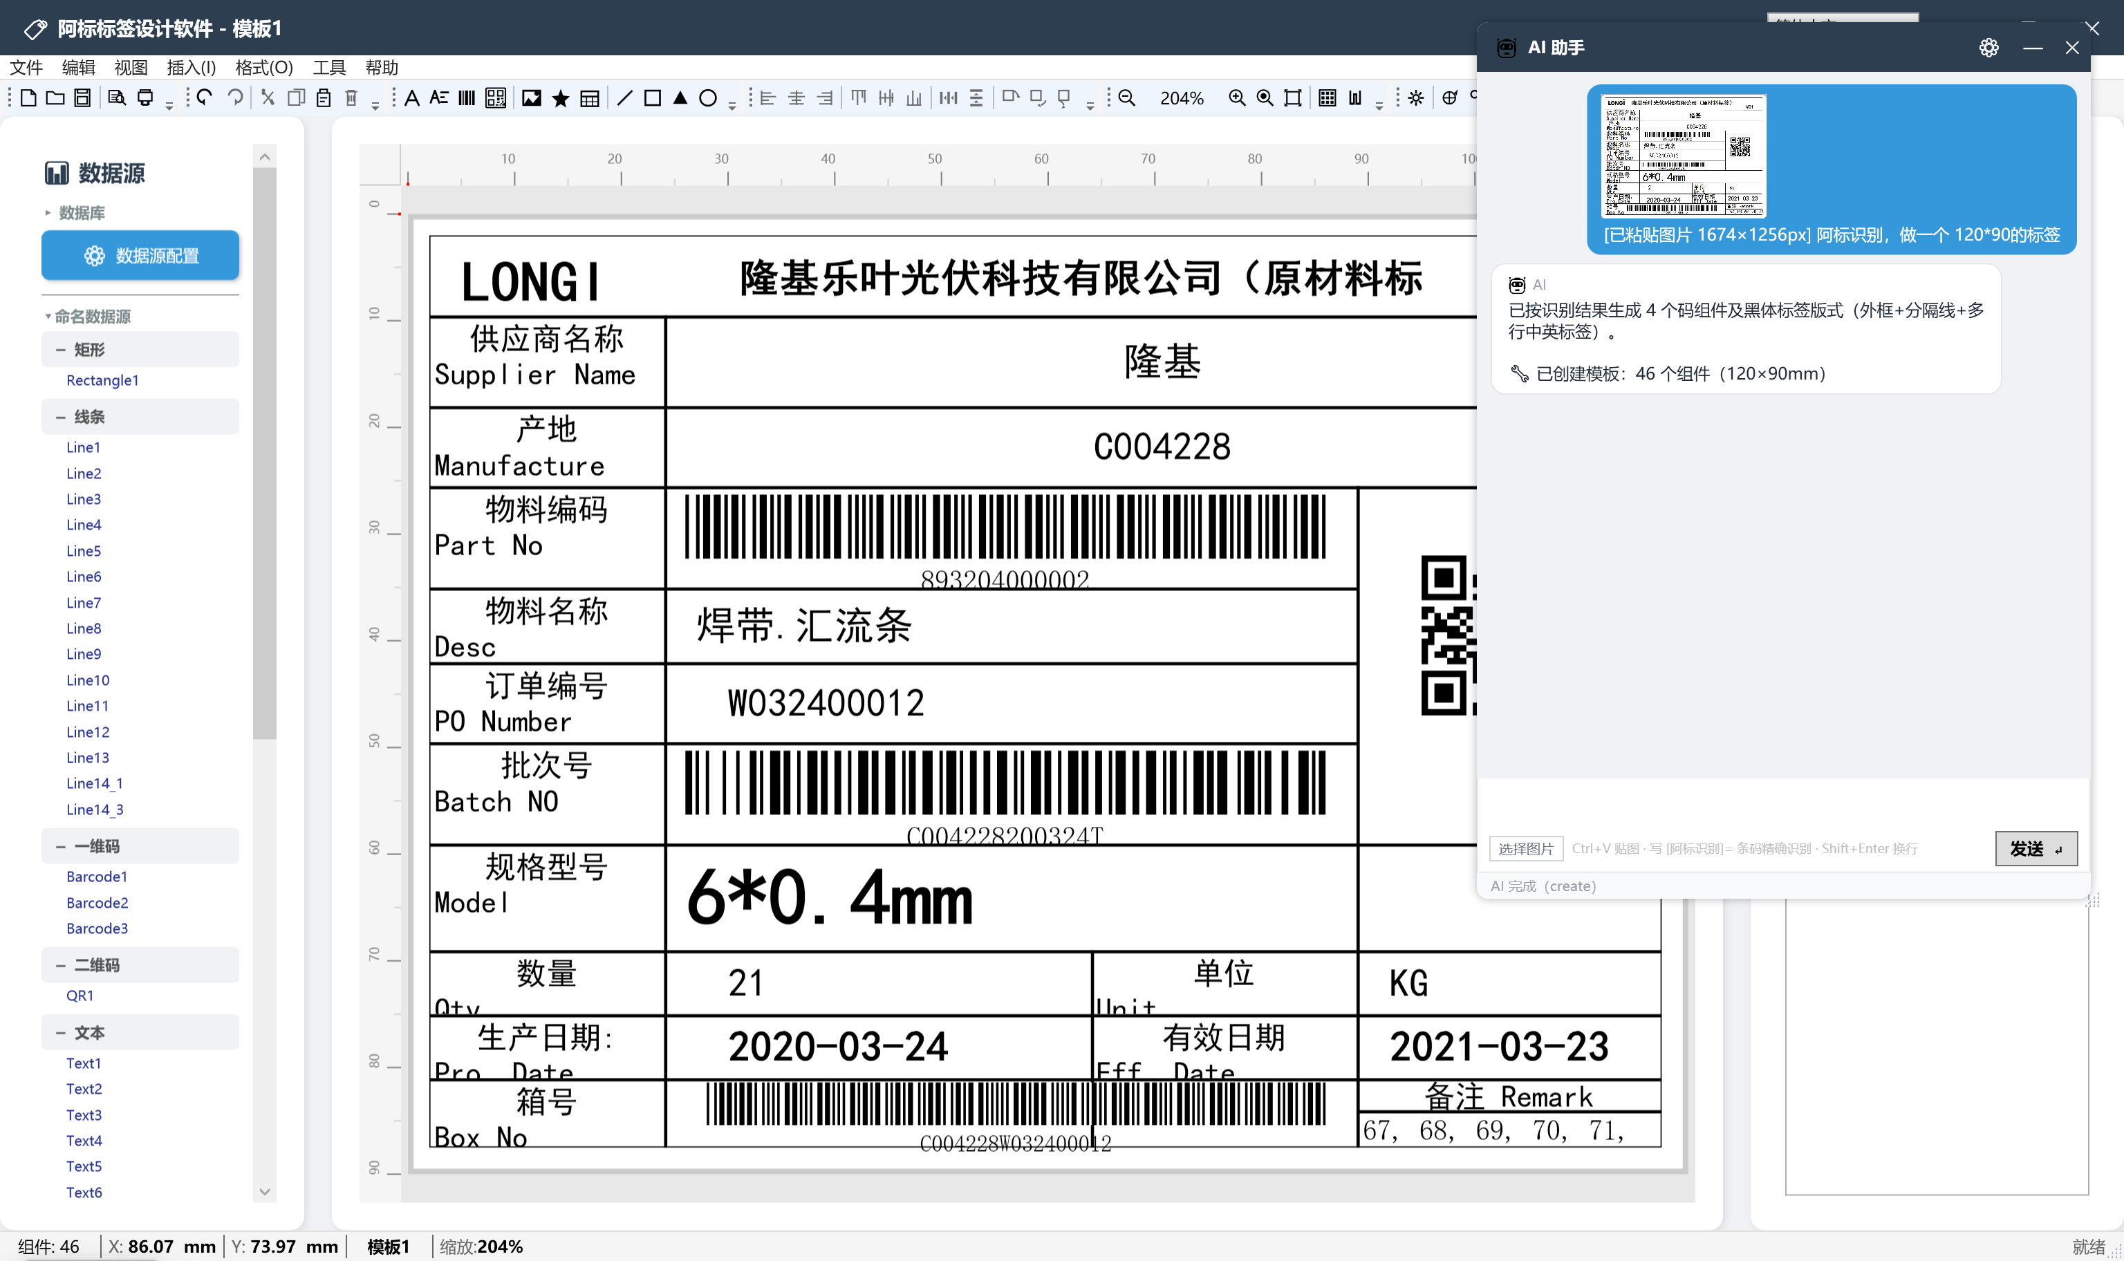Select Line5 in the tree

pos(83,550)
